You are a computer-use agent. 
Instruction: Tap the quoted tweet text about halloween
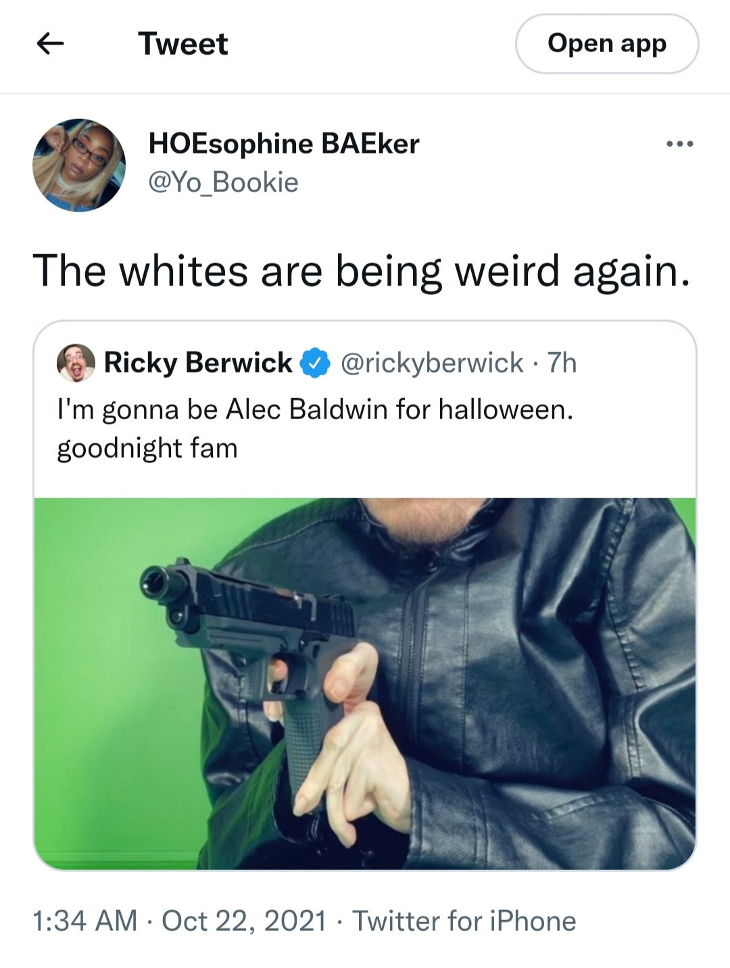[315, 429]
